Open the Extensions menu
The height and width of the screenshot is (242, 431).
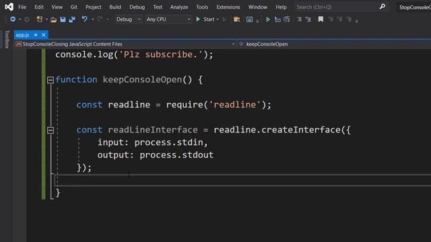228,7
